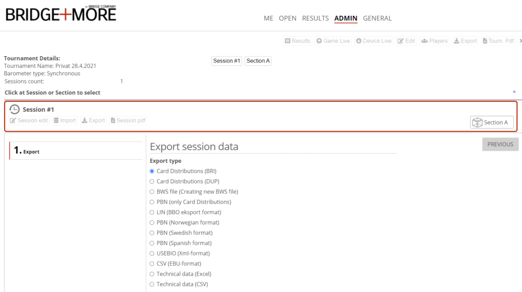Click the tournament Edit icon button
This screenshot has height=292, width=522.
[406, 41]
